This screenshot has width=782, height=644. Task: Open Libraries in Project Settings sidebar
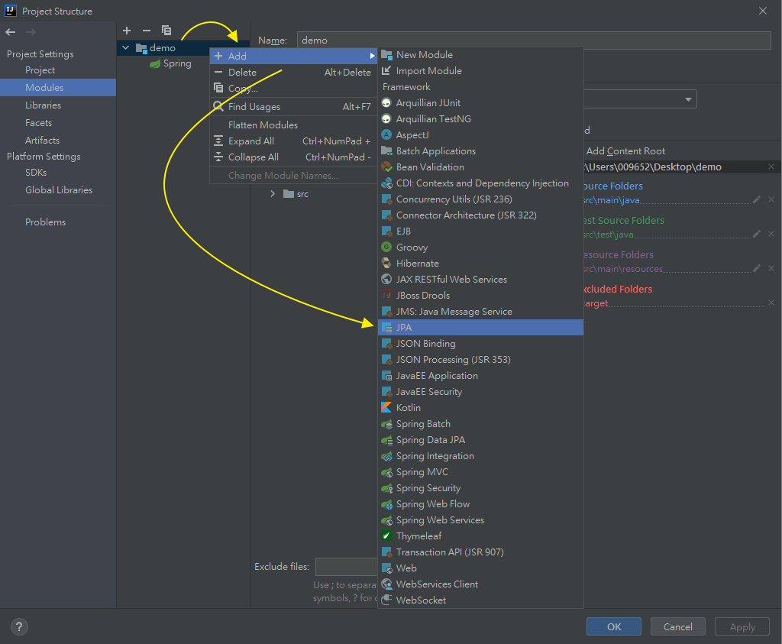pyautogui.click(x=43, y=105)
